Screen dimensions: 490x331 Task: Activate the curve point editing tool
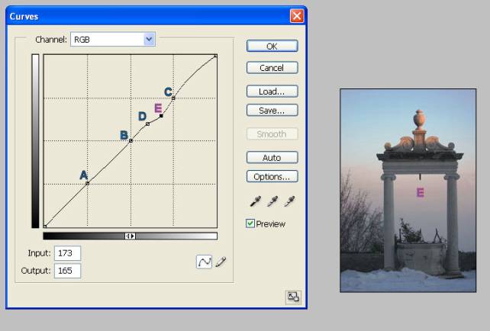tap(204, 262)
